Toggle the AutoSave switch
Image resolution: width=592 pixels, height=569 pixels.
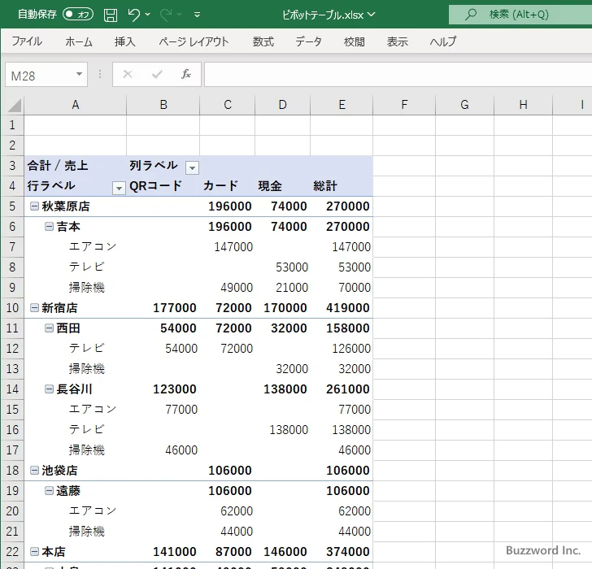(78, 15)
